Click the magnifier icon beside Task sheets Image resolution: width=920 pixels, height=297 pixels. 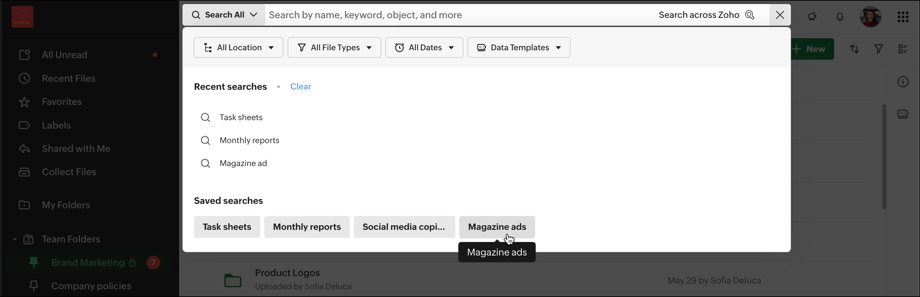tap(205, 117)
